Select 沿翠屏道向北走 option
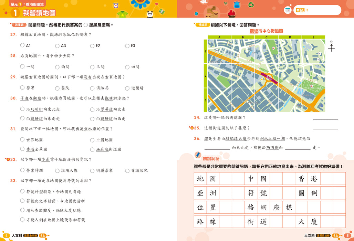 tap(92, 110)
